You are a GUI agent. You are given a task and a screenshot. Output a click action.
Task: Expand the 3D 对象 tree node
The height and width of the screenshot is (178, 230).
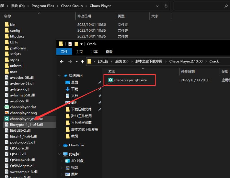tap(62, 161)
